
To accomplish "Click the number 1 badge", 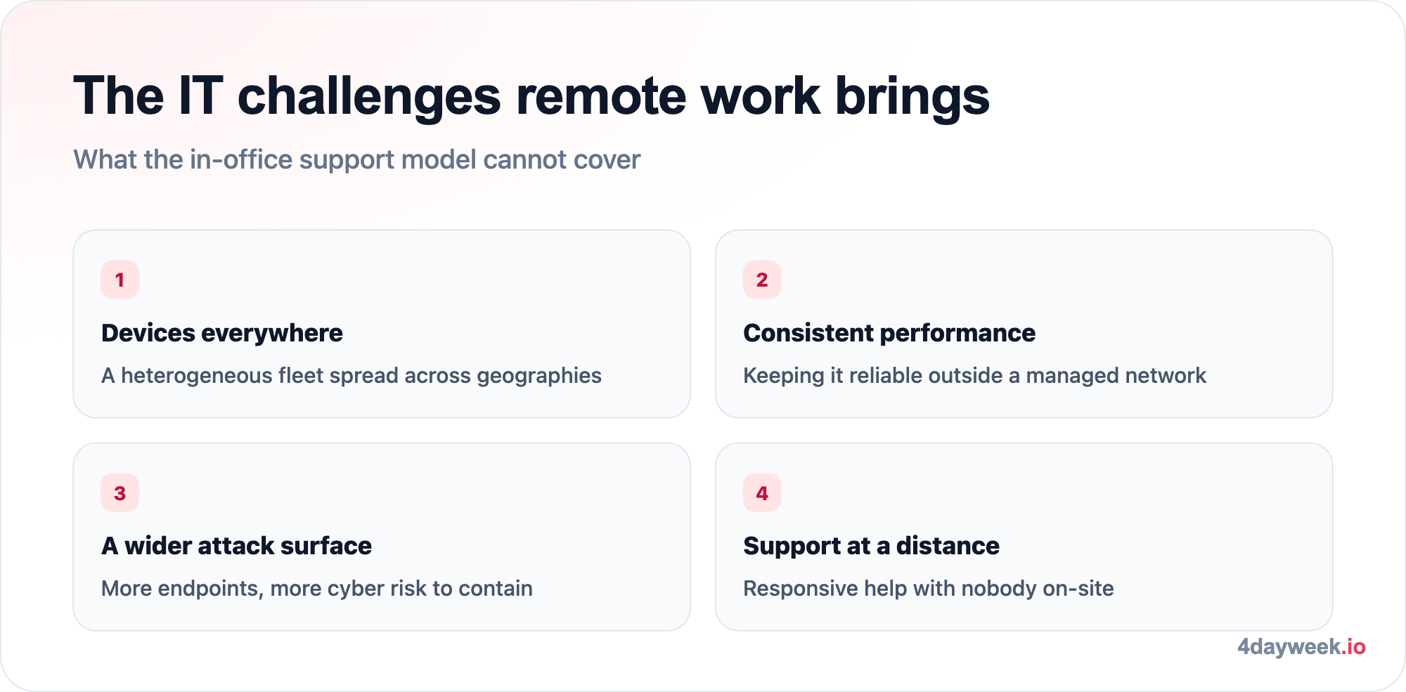I will point(120,280).
